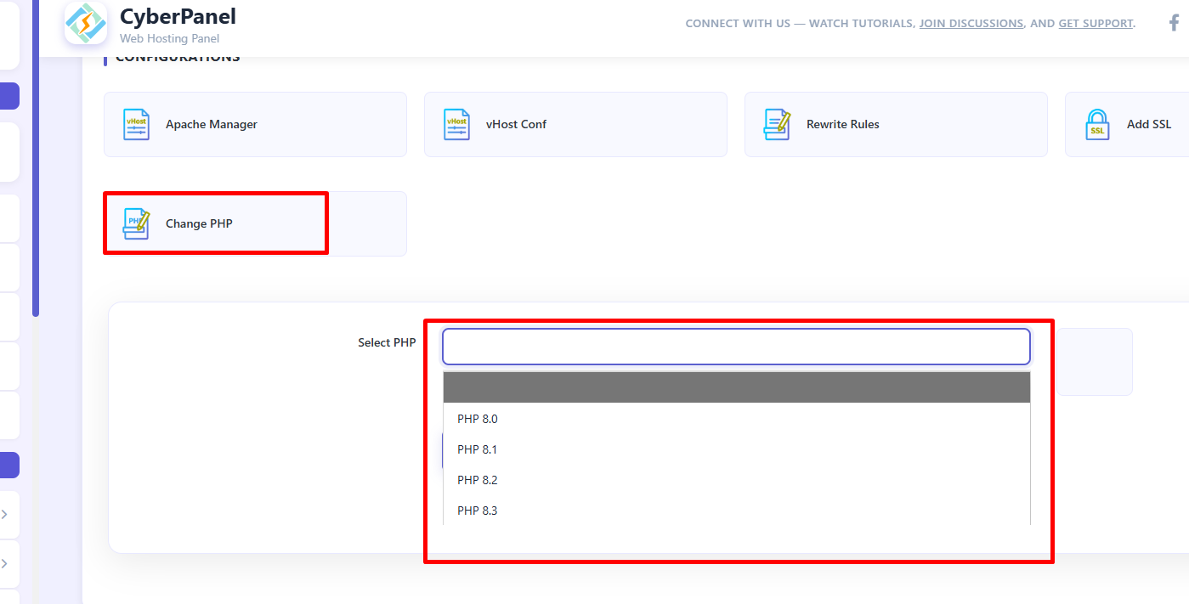Pick PHP 8.2 in the dropdown

(x=478, y=480)
